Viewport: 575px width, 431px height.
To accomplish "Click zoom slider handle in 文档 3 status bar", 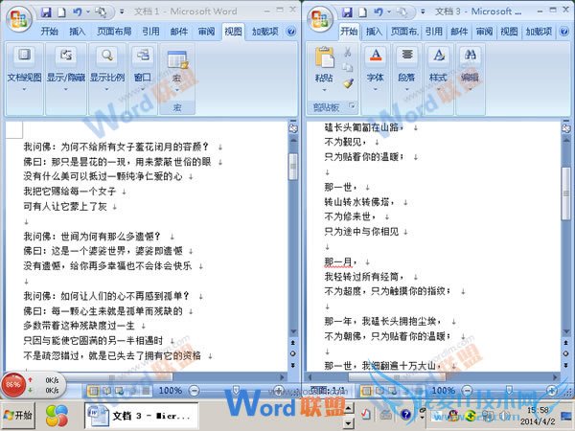I will pyautogui.click(x=508, y=390).
